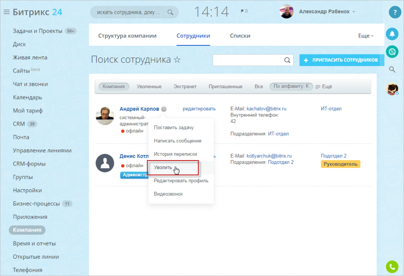This screenshot has width=404, height=276.
Task: Open the Ещё filter list menu
Action: (324, 87)
